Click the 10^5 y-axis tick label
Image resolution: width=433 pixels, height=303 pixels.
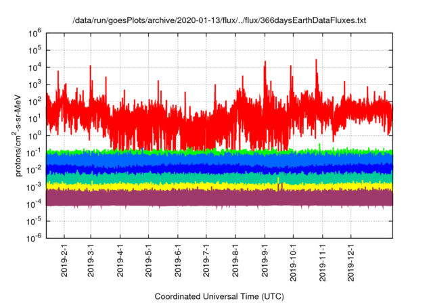pos(35,51)
